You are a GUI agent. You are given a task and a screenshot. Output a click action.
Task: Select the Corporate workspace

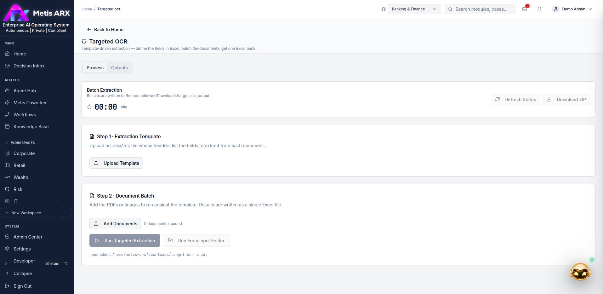pyautogui.click(x=37, y=153)
